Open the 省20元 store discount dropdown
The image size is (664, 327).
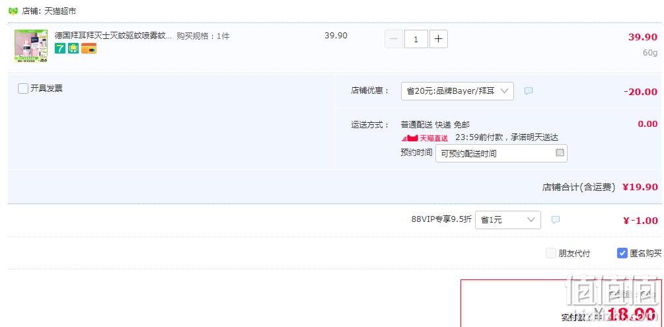457,91
